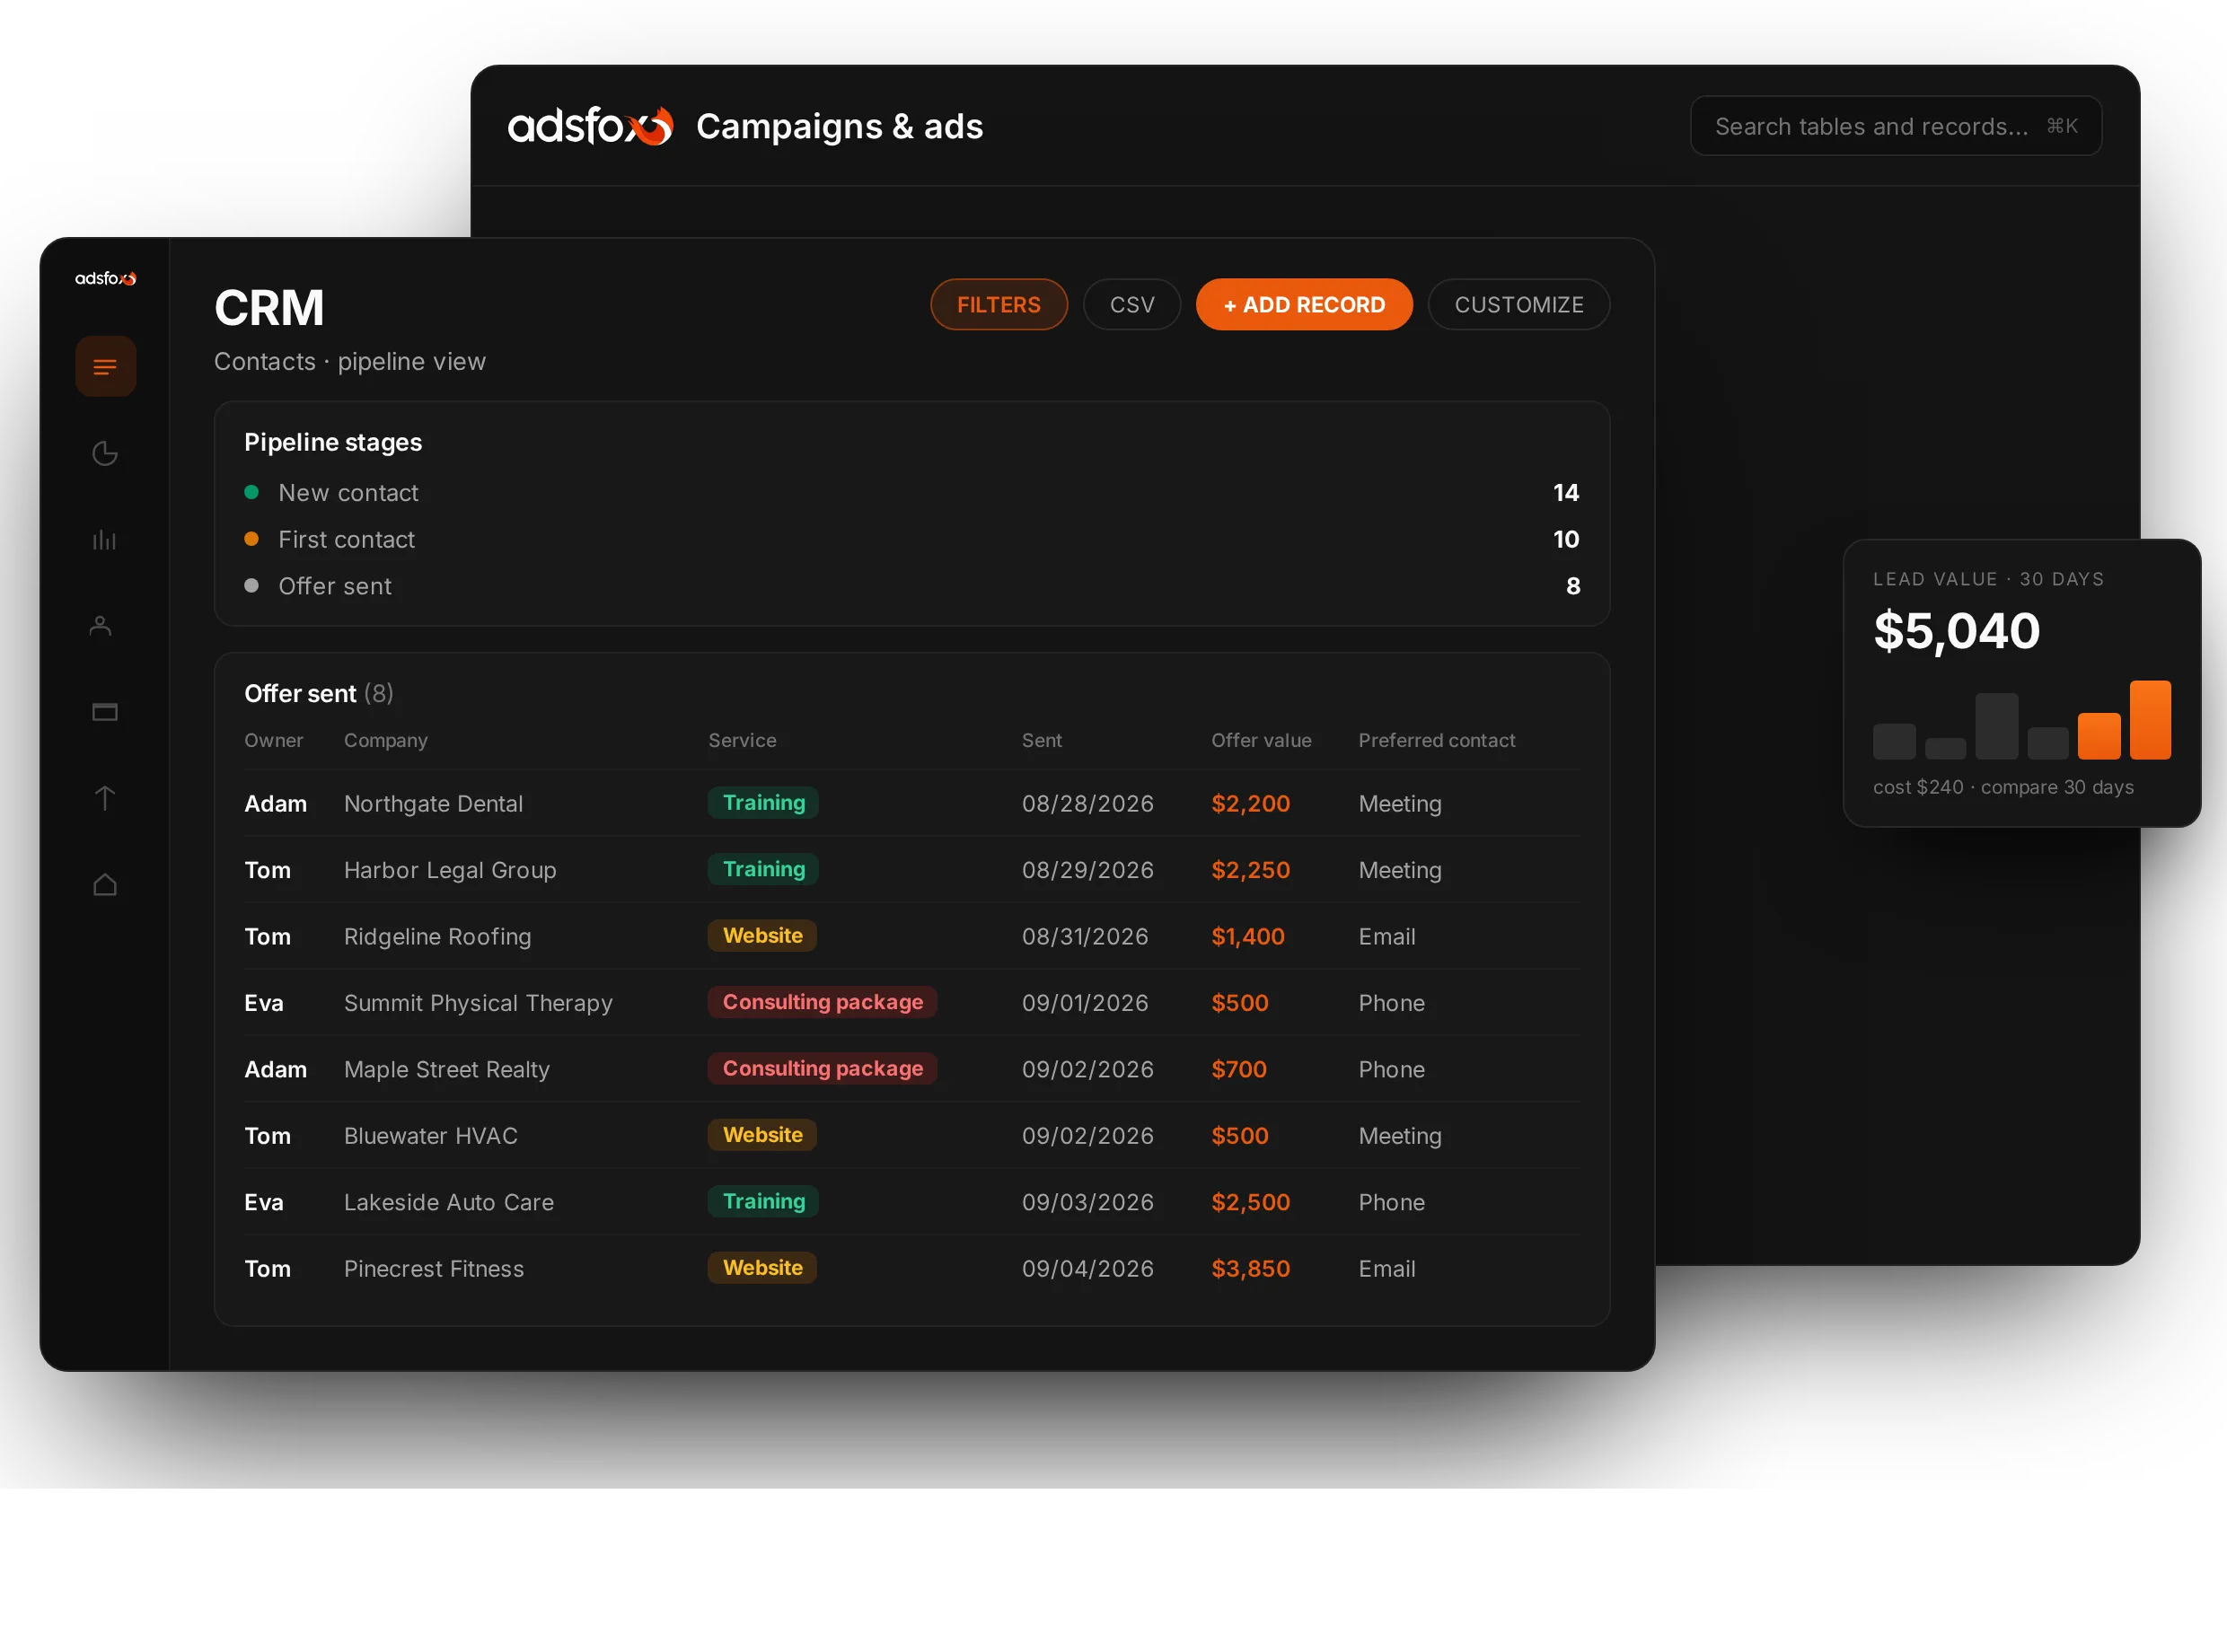Open the Lakeside Auto Care record
The width and height of the screenshot is (2227, 1652).
911,1202
